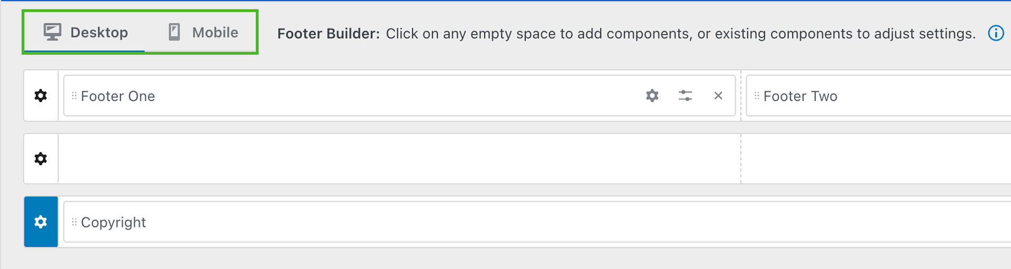This screenshot has width=1011, height=269.
Task: Click the Copyright drag handle
Action: point(74,222)
